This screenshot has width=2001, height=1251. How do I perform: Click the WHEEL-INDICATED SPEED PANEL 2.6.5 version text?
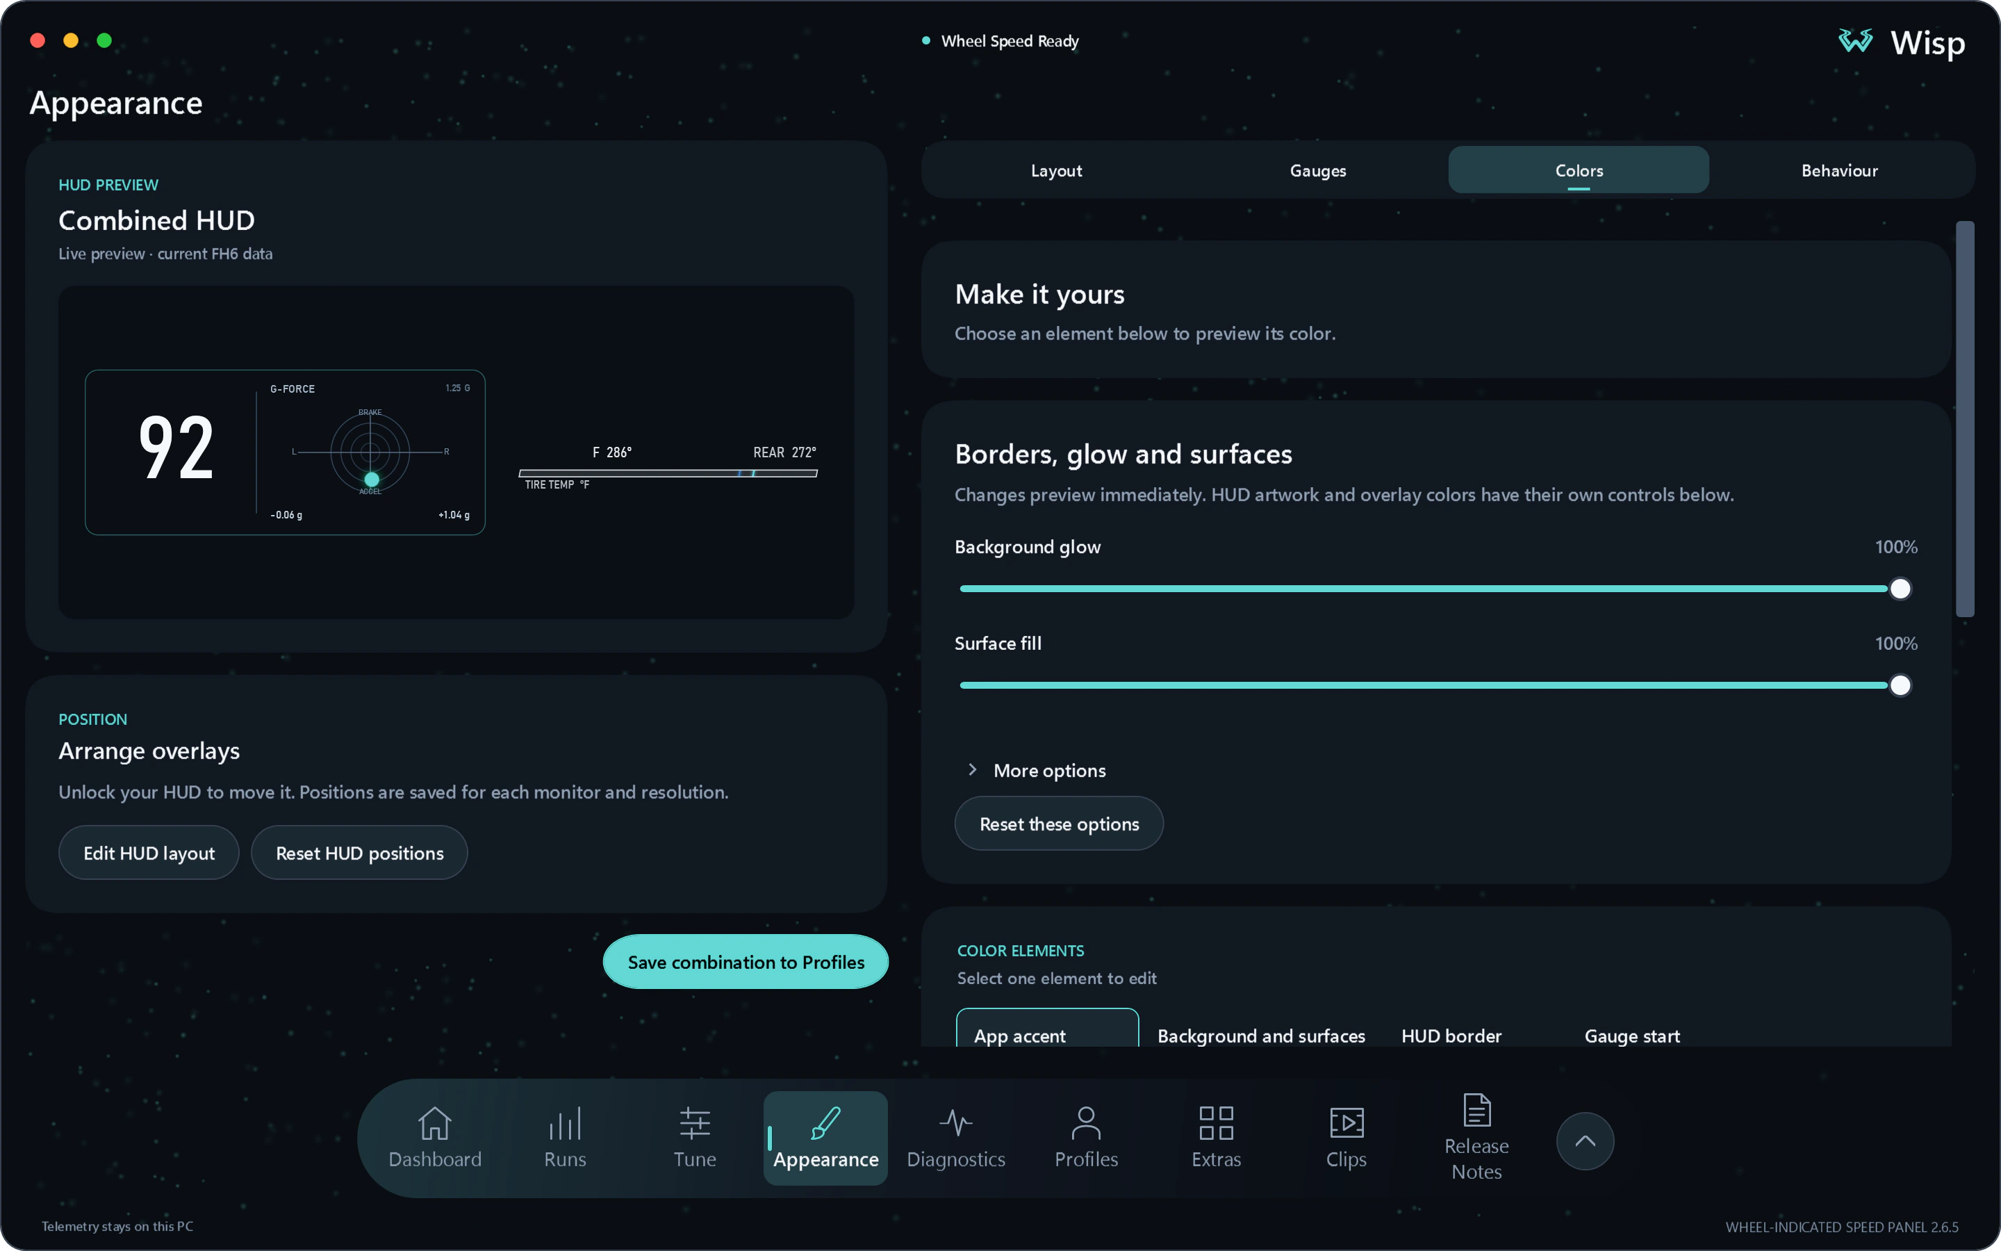coord(1841,1227)
